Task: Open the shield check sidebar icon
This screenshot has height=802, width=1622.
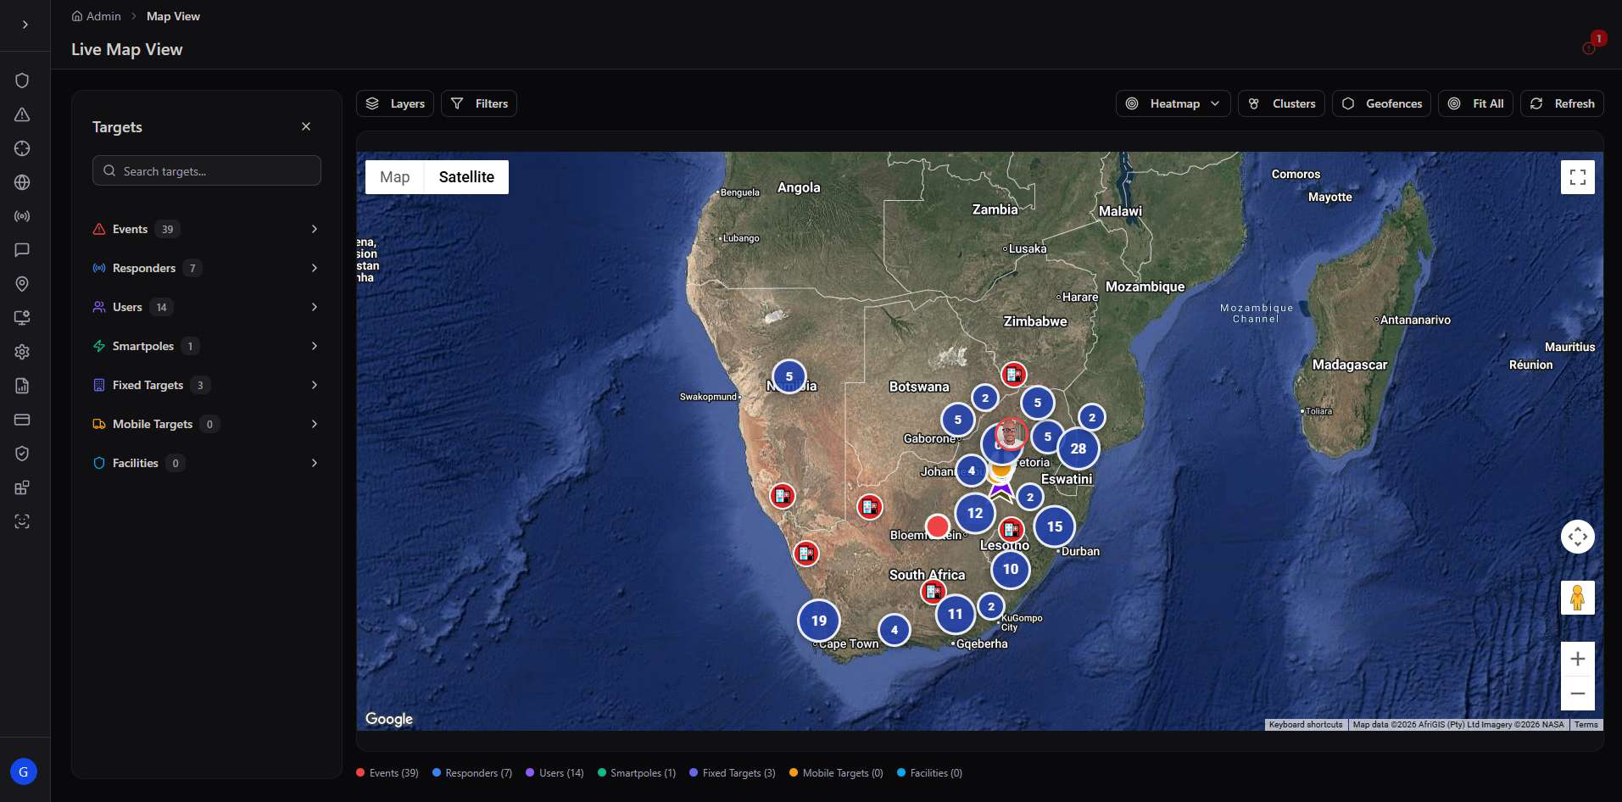Action: click(22, 454)
